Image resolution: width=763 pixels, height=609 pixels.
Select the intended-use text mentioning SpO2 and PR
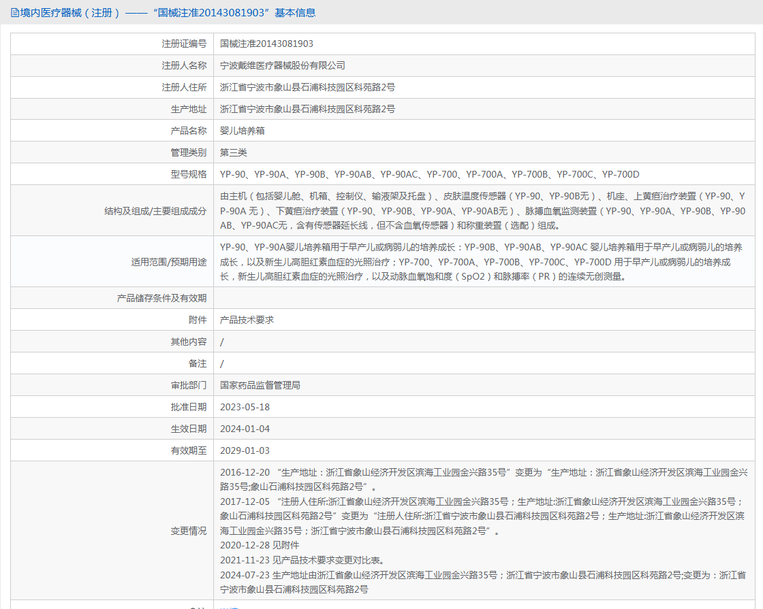pos(481,262)
